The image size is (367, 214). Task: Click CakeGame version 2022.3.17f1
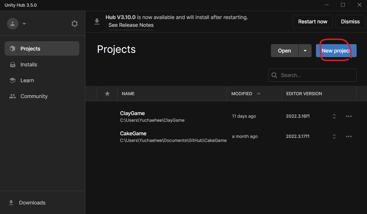[x=298, y=136]
